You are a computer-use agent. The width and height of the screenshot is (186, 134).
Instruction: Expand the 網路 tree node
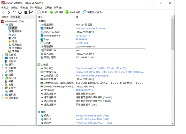click(3, 75)
